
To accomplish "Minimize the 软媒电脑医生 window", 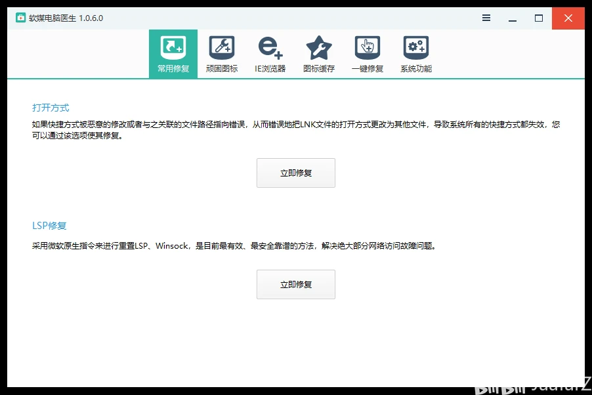I will pos(513,18).
